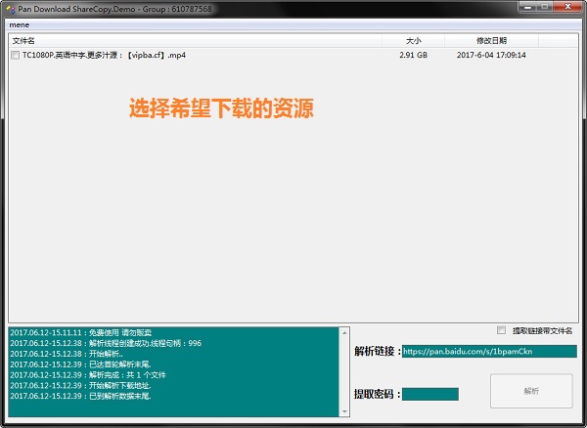Focus the 提取密码 password field
587x428 pixels.
(x=429, y=394)
